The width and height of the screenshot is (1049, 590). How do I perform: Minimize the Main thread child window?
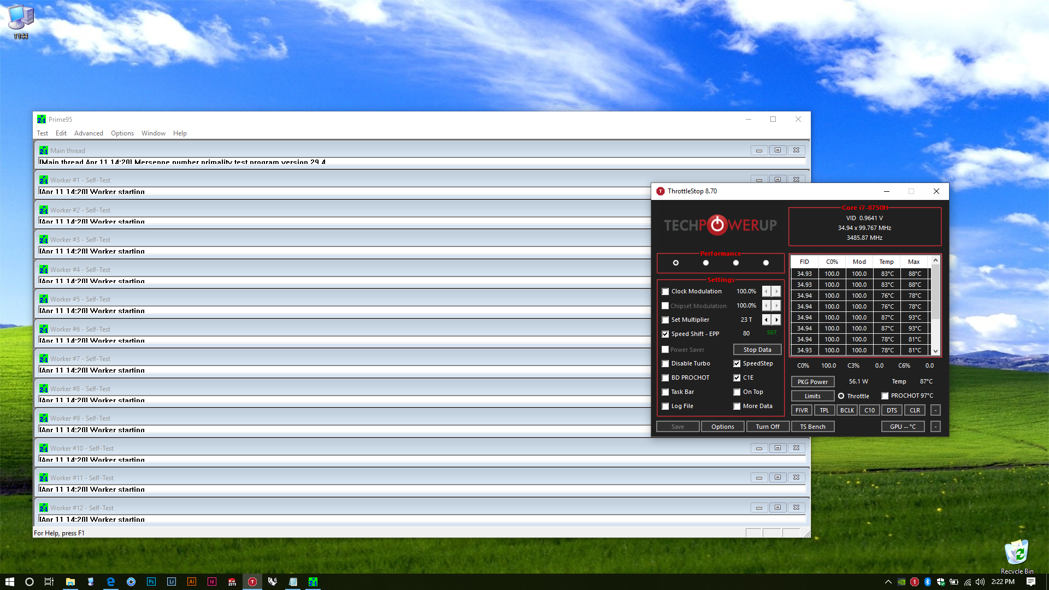point(759,150)
